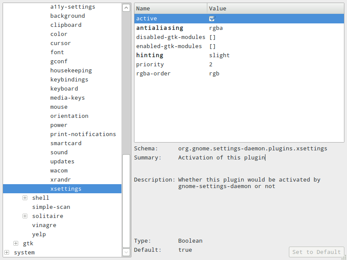Select keyboard in the tree
The width and height of the screenshot is (347, 260).
pos(64,89)
